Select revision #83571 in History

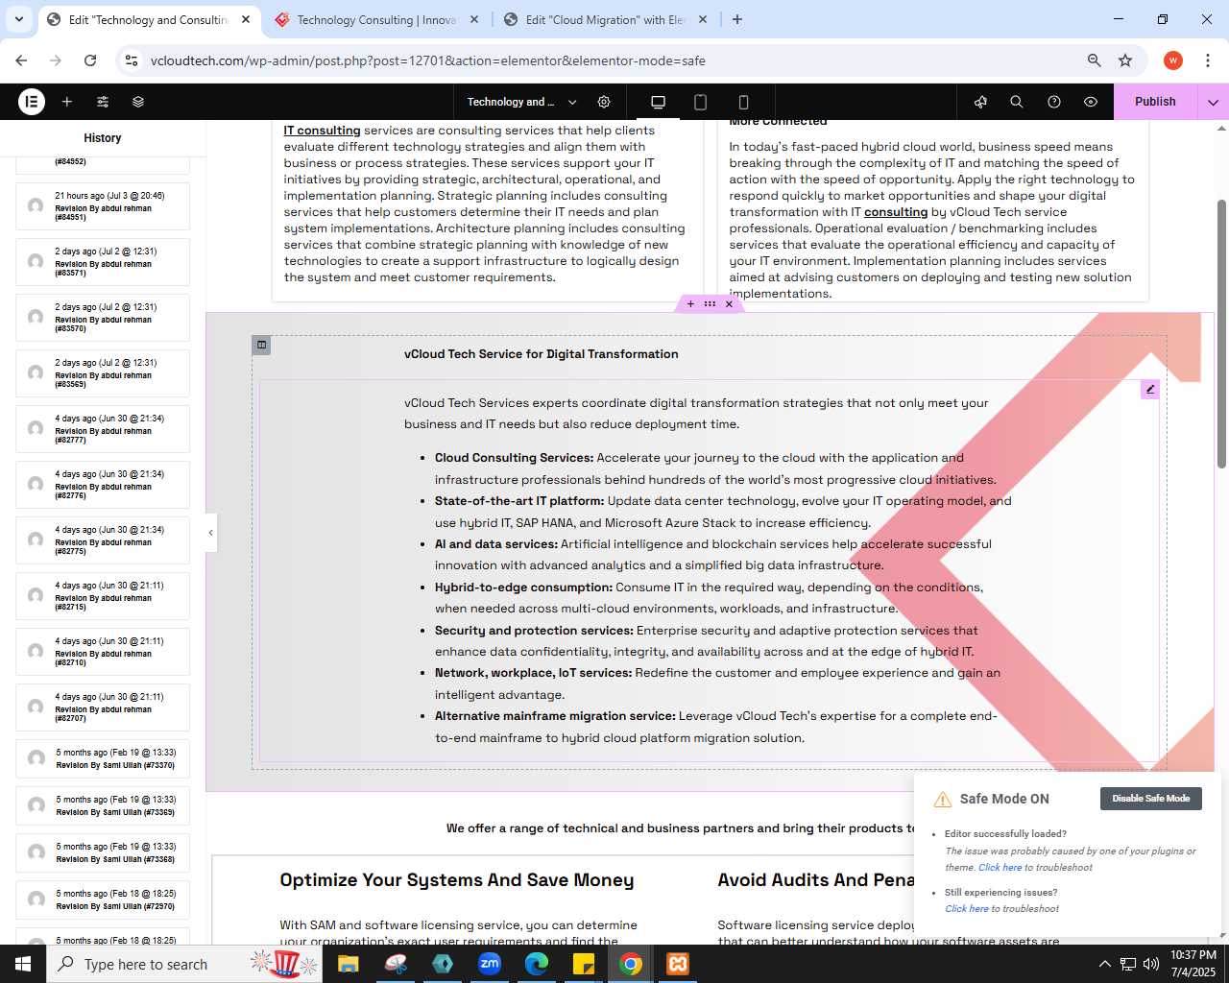coord(103,262)
